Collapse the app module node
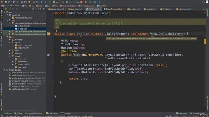The height and width of the screenshot is (117, 209). click(x=4, y=12)
